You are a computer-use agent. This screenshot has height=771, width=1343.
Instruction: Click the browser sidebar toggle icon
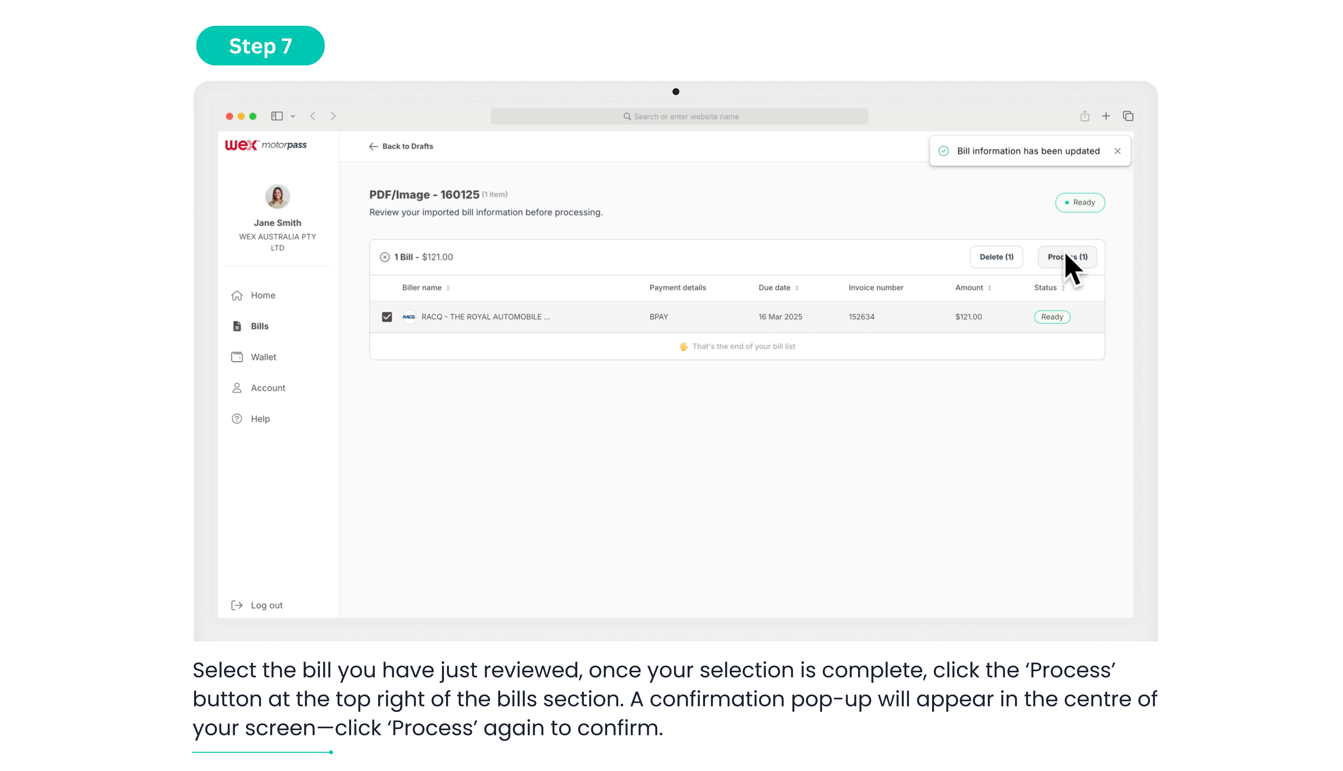point(277,116)
